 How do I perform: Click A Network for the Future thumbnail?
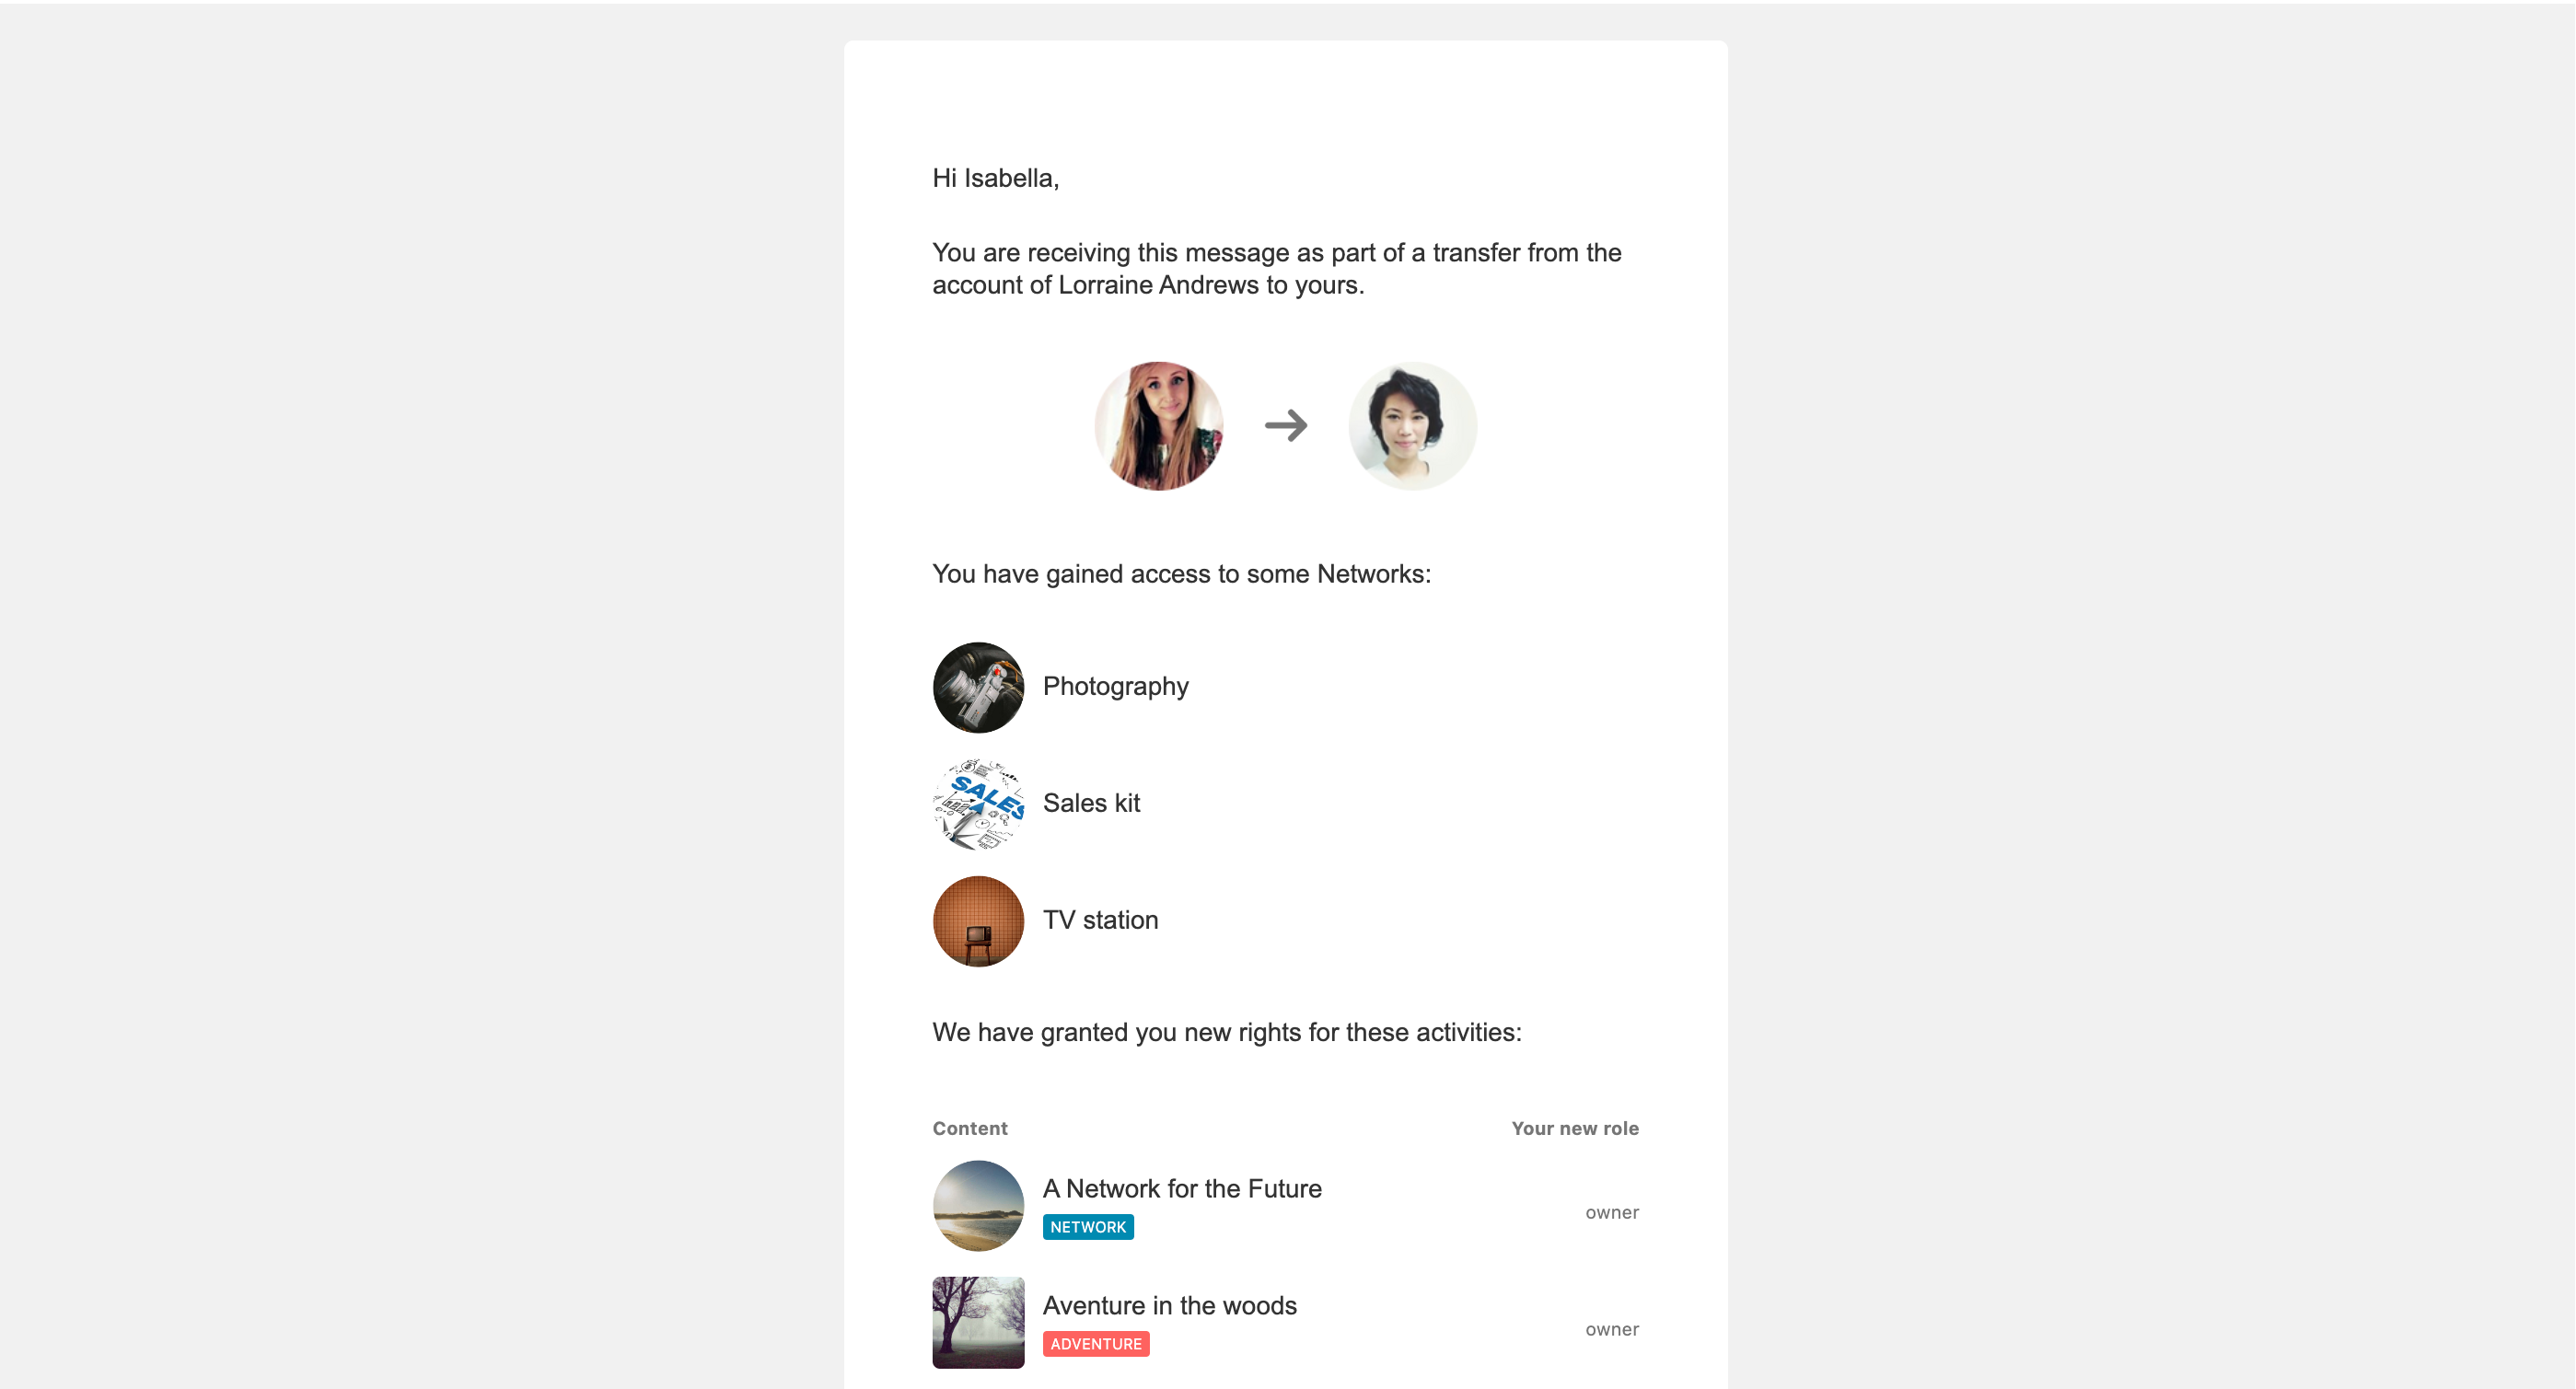point(978,1205)
